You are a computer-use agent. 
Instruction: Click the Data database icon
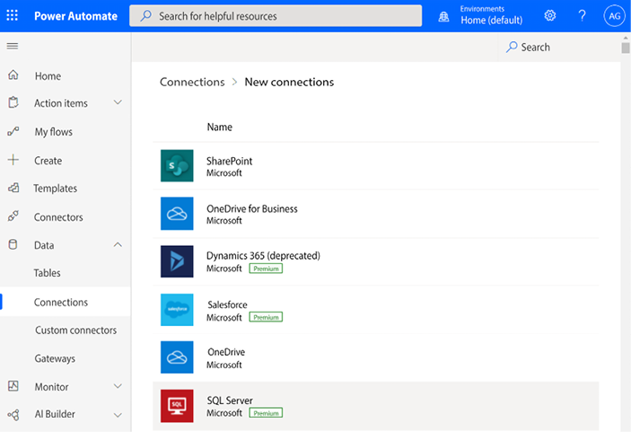click(13, 244)
